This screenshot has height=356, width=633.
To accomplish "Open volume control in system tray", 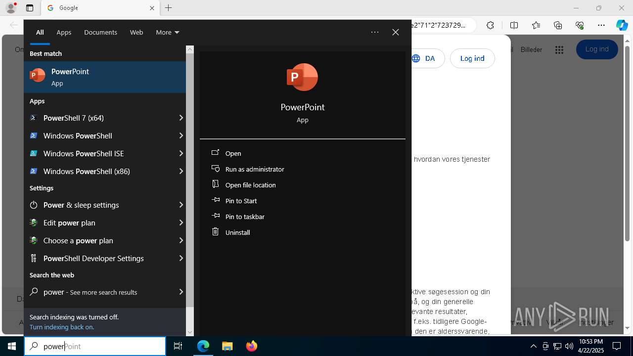I will (x=569, y=346).
